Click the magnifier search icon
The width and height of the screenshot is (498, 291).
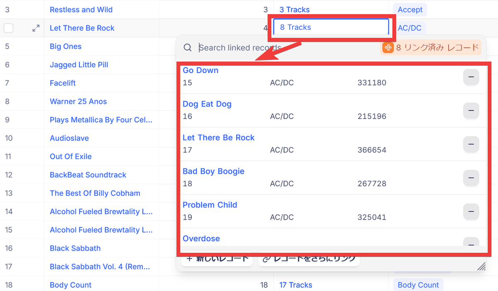(x=188, y=48)
